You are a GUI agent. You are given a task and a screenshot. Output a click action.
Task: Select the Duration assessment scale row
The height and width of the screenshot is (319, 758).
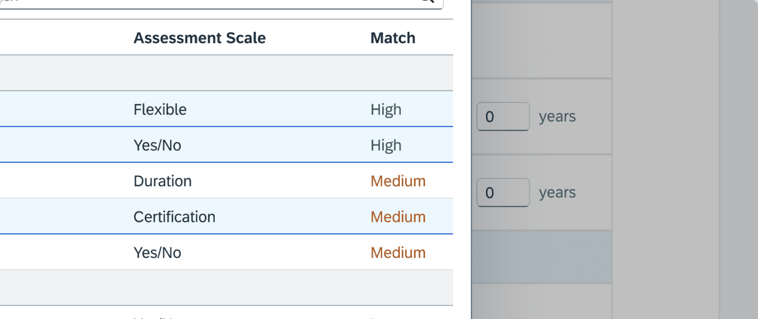(x=162, y=181)
